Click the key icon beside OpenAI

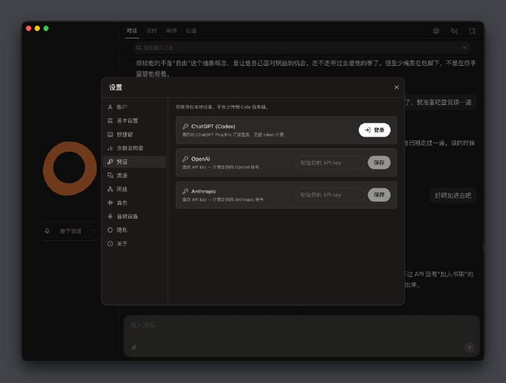[185, 159]
